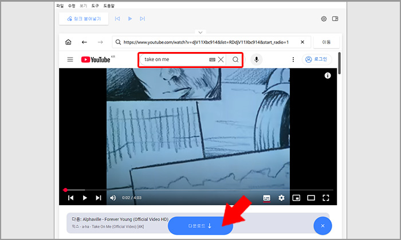Enter fullscreen mode
The height and width of the screenshot is (240, 401).
tap(326, 198)
